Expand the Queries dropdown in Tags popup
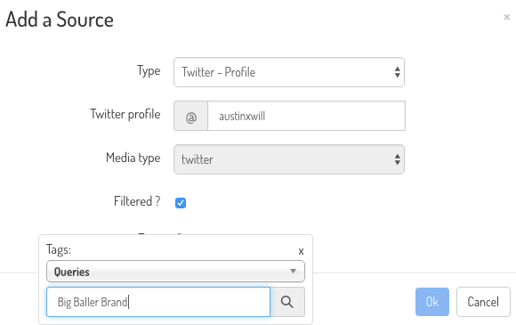This screenshot has width=516, height=325. [x=175, y=272]
